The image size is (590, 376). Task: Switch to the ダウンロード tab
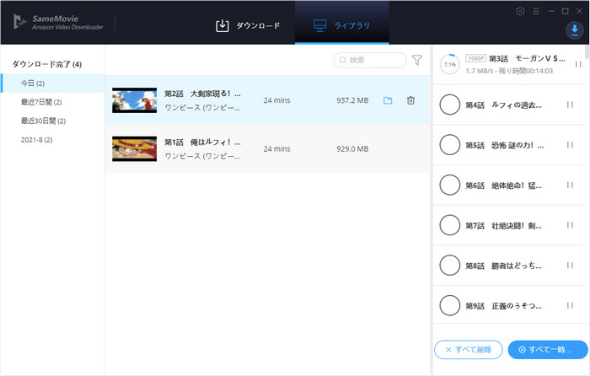[248, 25]
